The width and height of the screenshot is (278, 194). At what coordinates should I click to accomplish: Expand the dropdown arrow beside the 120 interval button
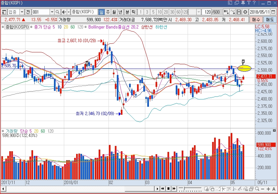coord(199,12)
